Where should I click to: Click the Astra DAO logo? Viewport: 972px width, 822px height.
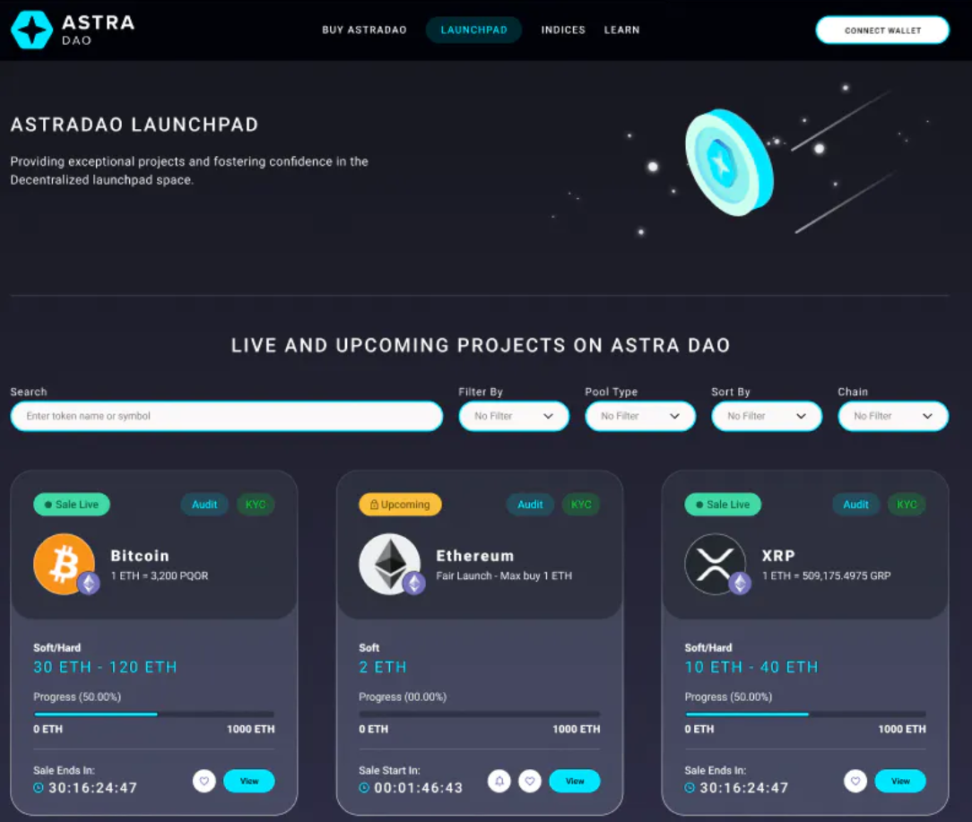click(x=73, y=30)
